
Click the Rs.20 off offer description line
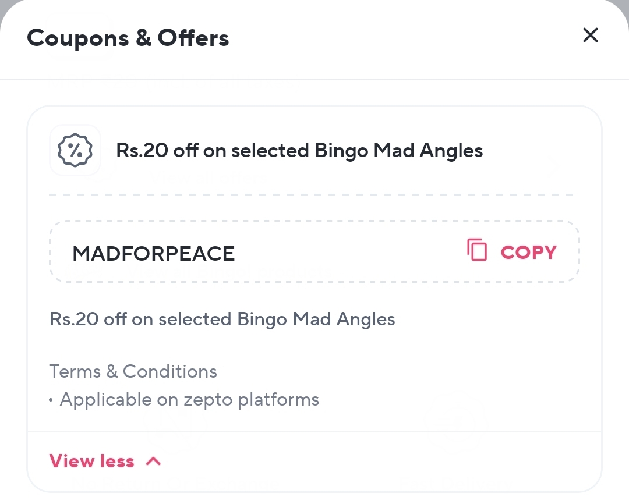click(x=222, y=319)
